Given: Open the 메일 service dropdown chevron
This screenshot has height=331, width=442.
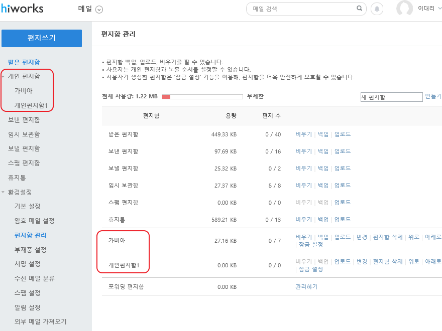Looking at the screenshot, I should (x=99, y=10).
